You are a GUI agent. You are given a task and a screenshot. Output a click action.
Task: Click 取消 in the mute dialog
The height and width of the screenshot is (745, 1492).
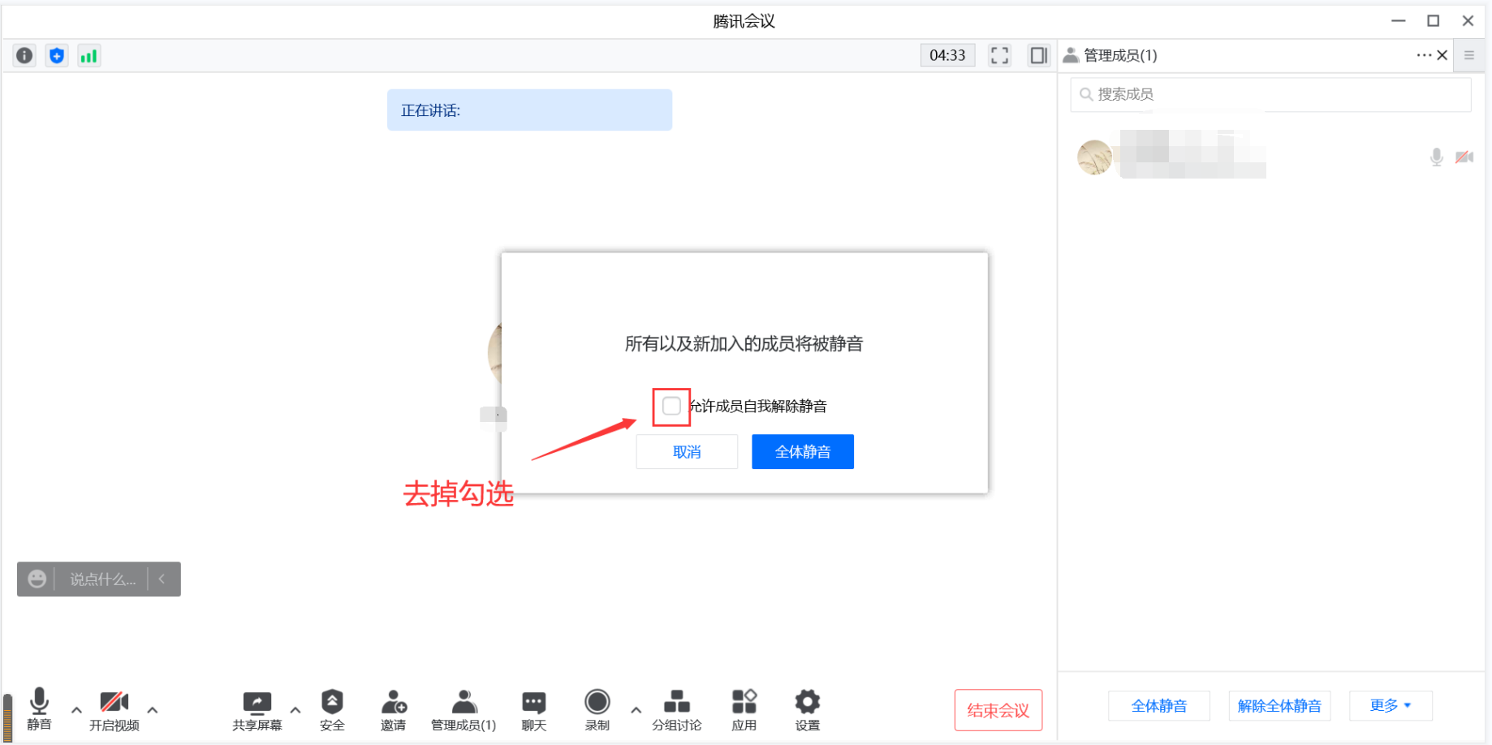click(687, 451)
